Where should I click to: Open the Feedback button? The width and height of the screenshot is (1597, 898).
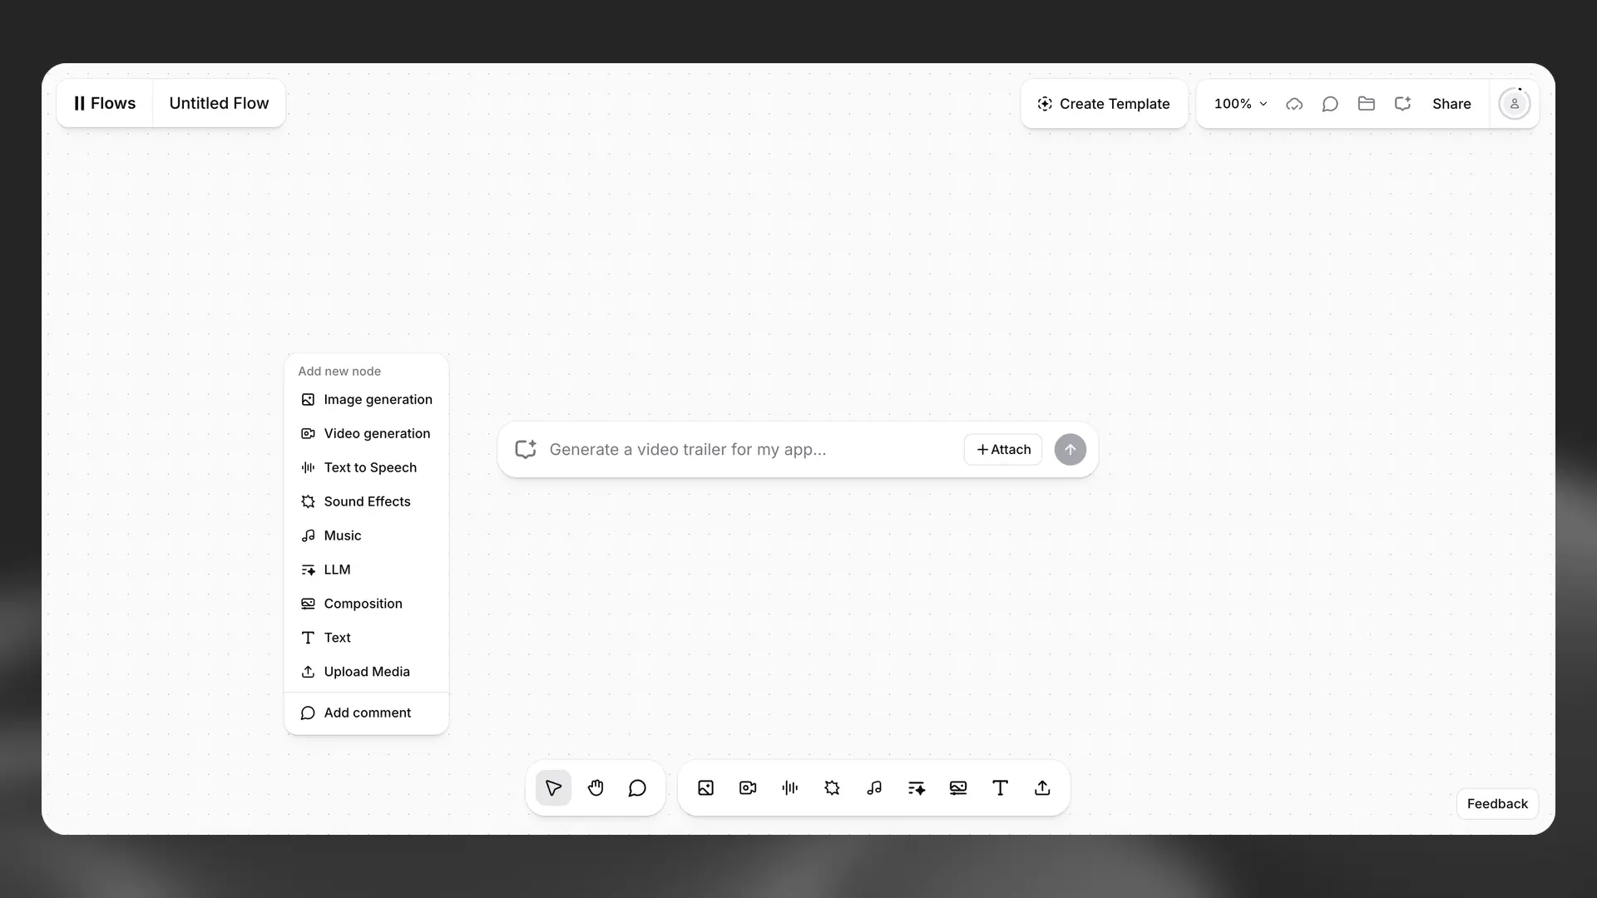(x=1497, y=804)
